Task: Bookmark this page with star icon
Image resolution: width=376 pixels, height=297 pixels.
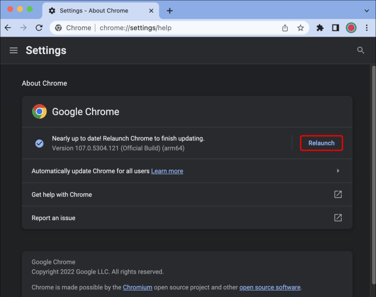Action: coord(300,28)
